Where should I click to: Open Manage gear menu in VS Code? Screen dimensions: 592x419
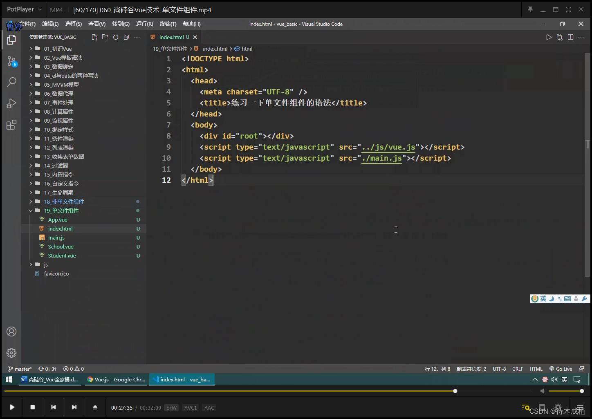point(11,353)
